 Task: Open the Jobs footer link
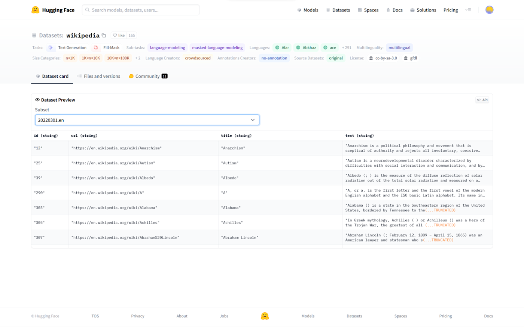point(224,316)
